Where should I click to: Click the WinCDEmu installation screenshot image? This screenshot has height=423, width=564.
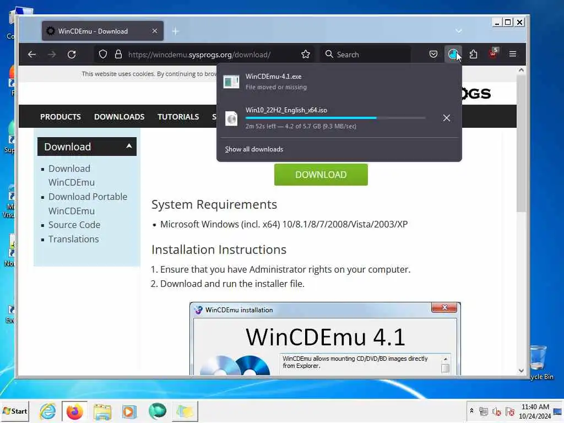(325, 339)
